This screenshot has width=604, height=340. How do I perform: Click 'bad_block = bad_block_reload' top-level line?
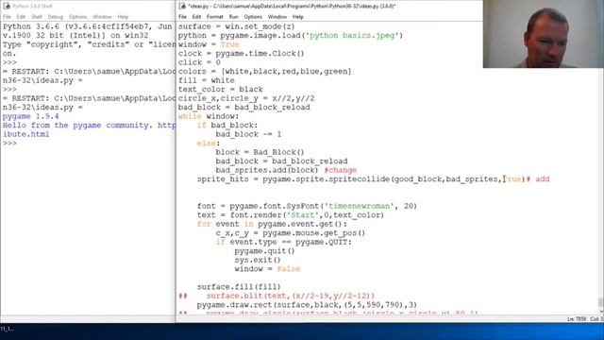pos(243,107)
